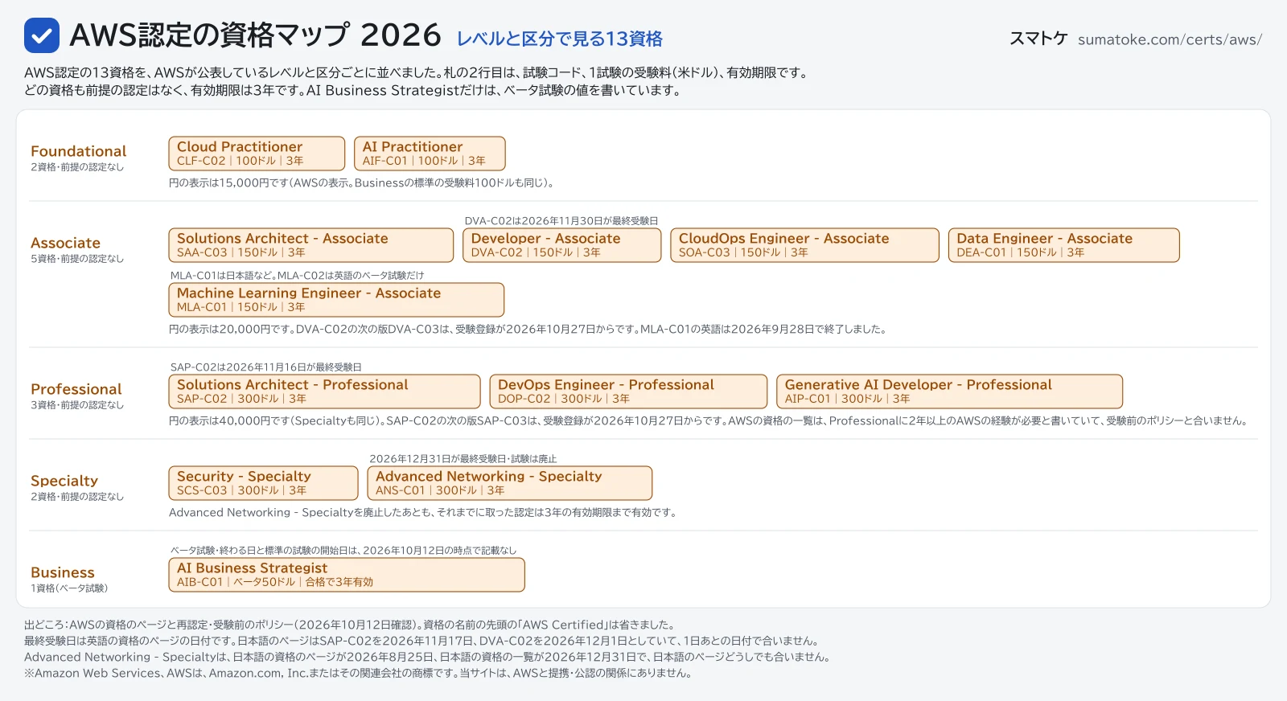
Task: Open the Solutions Architect - Professional card
Action: point(324,391)
